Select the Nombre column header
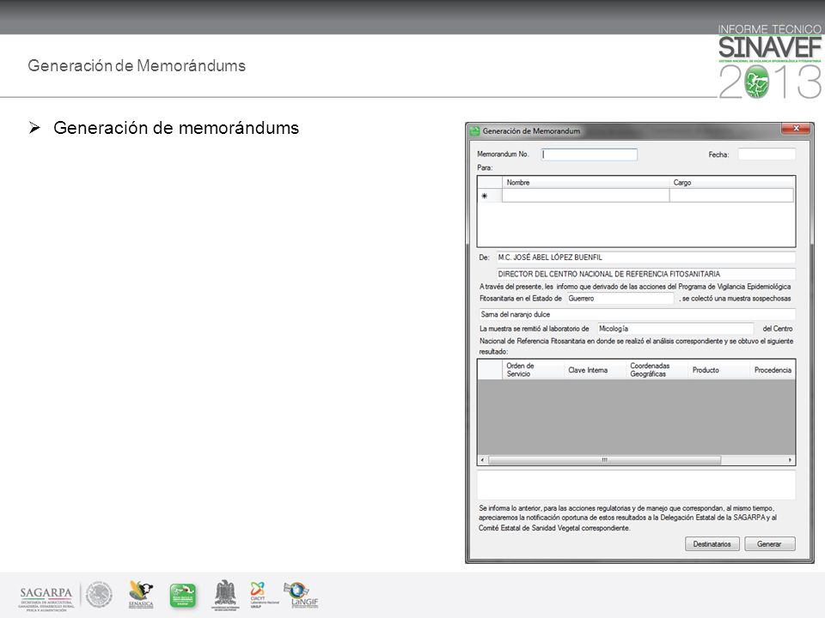Screen dimensions: 825x618 tap(585, 182)
